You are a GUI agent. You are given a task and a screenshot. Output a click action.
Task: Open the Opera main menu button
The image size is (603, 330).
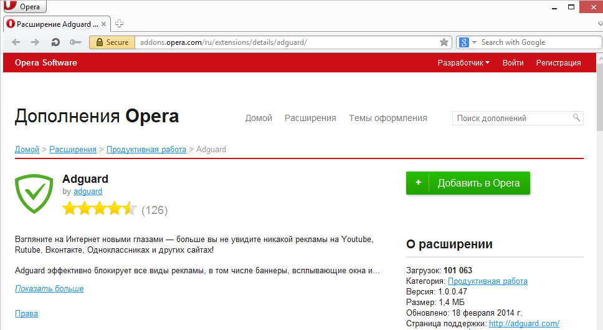(25, 6)
